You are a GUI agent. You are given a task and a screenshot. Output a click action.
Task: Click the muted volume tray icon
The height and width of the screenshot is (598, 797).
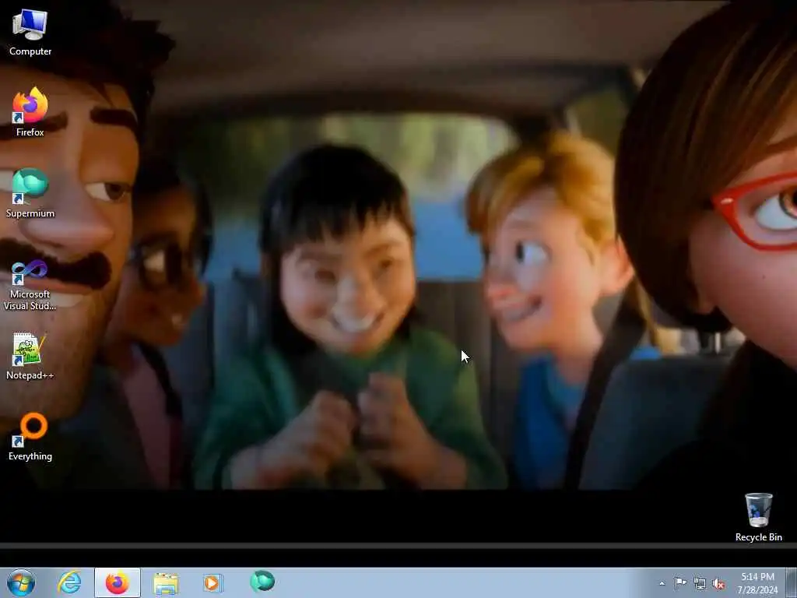[718, 584]
